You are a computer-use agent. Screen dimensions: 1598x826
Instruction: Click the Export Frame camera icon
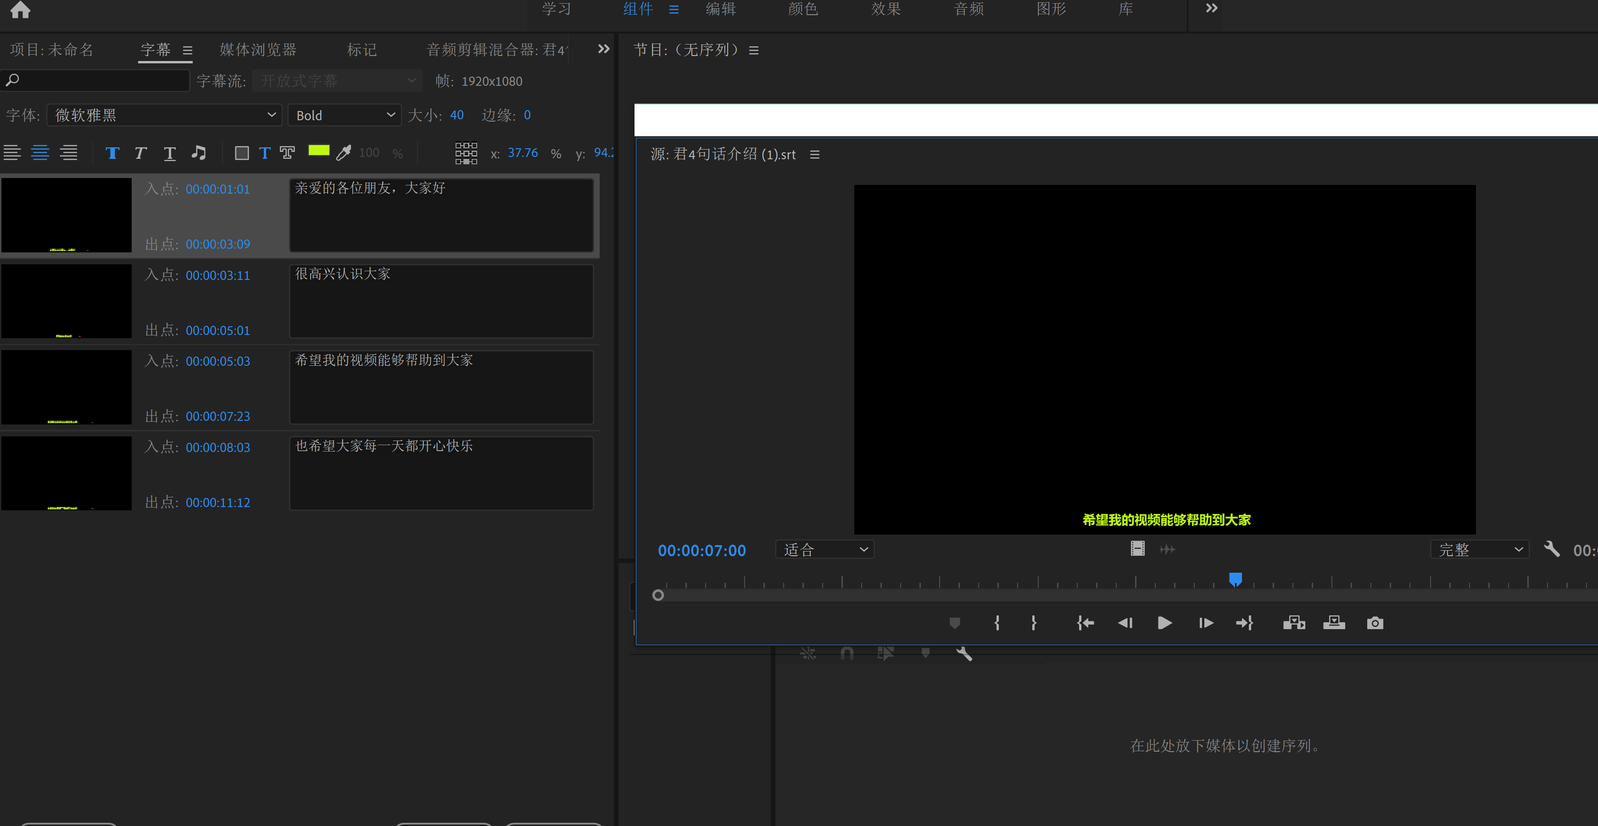pyautogui.click(x=1375, y=623)
